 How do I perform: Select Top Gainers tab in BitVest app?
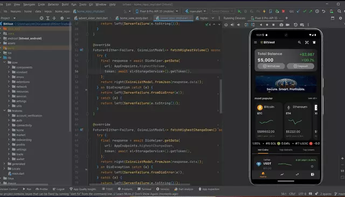[x=286, y=150]
